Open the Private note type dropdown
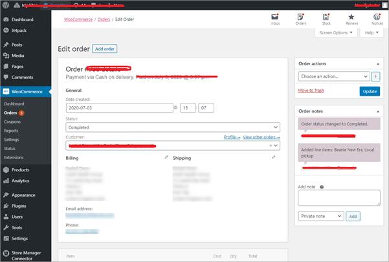This screenshot has width=389, height=262. coord(321,216)
